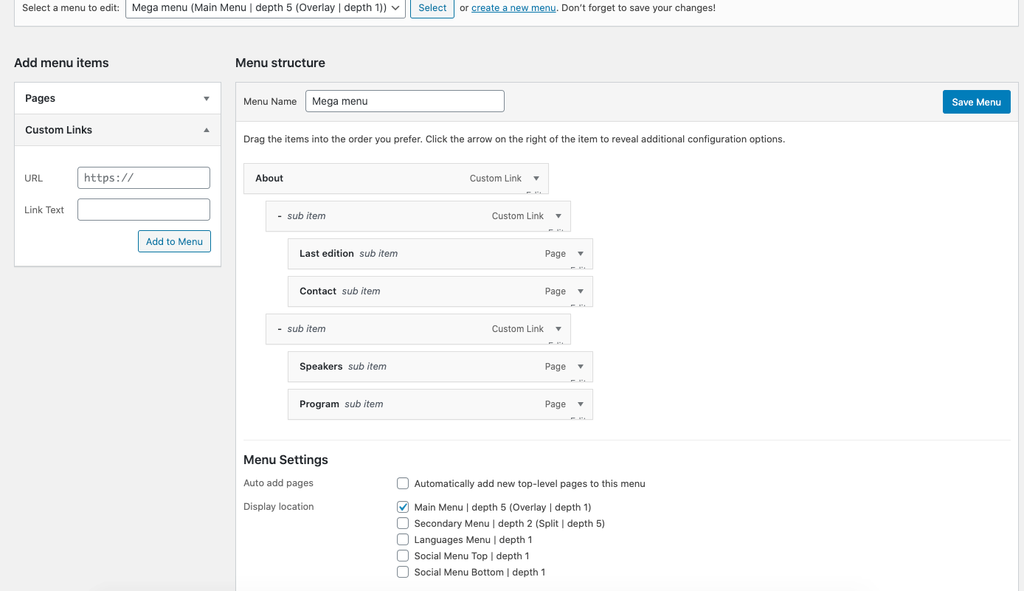The width and height of the screenshot is (1024, 591).
Task: Click the Save Menu button
Action: coord(976,102)
